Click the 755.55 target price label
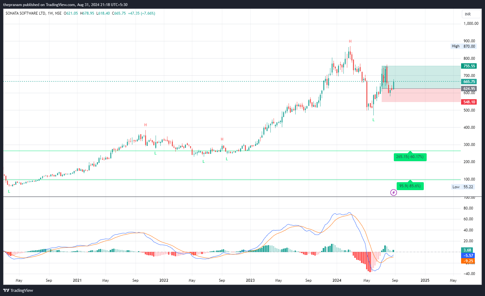Viewport: 485px width, 296px height. coord(469,66)
